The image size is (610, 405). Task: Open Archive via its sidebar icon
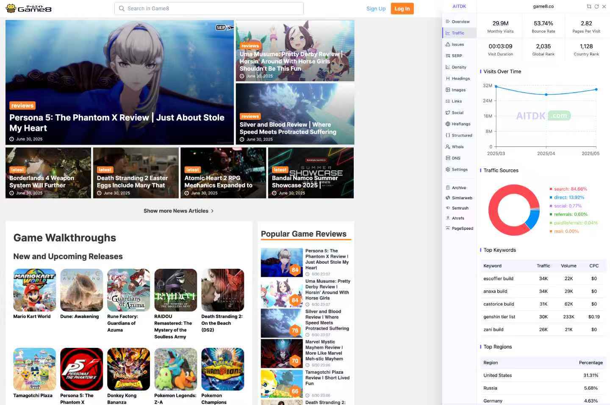[x=448, y=187]
